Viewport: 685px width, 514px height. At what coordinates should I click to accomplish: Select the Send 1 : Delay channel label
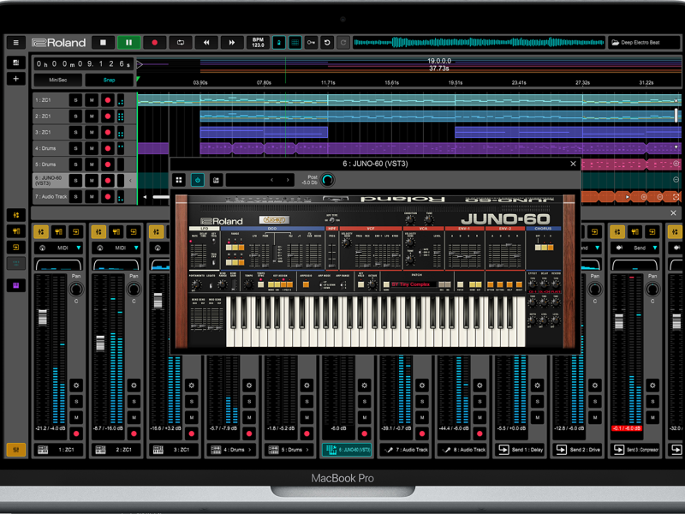[x=520, y=450]
